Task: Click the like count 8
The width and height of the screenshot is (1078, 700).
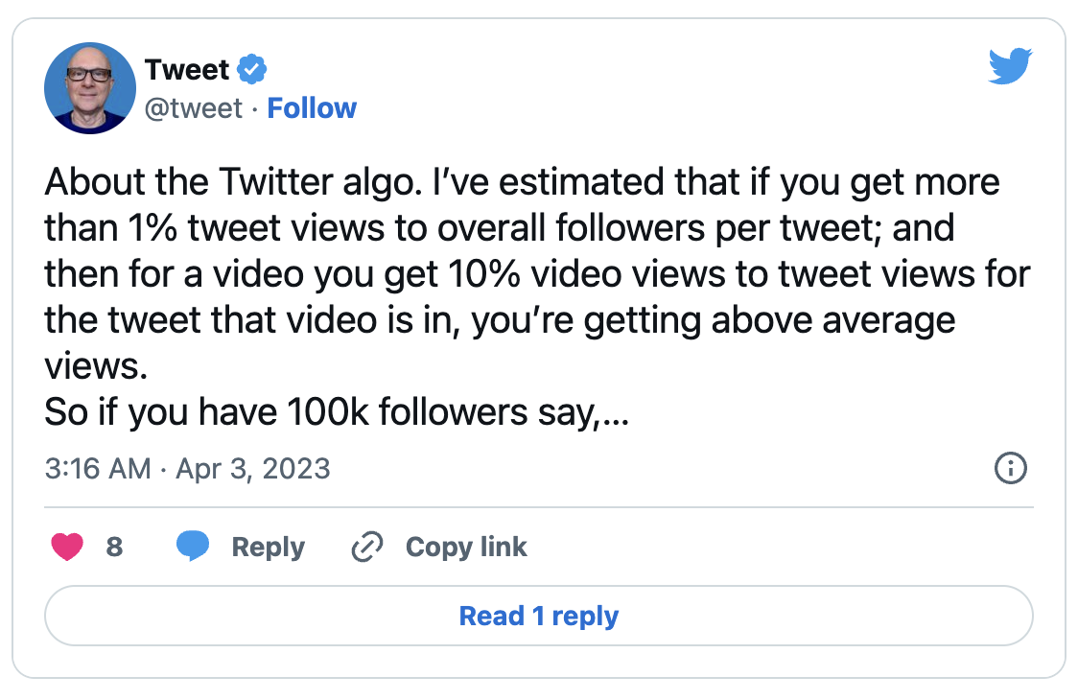Action: [114, 548]
